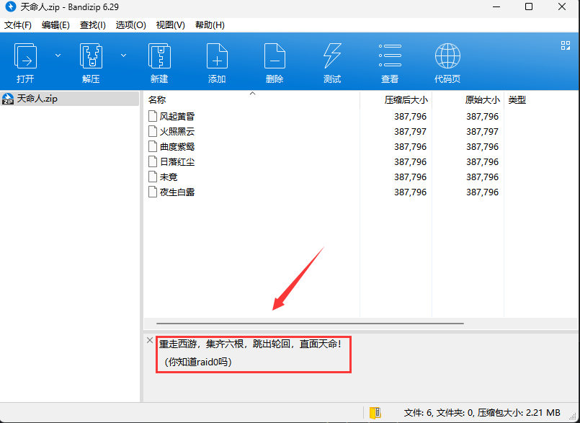The image size is (580, 423).
Task: Sort by the 压缩后大小 column header
Action: click(x=406, y=100)
